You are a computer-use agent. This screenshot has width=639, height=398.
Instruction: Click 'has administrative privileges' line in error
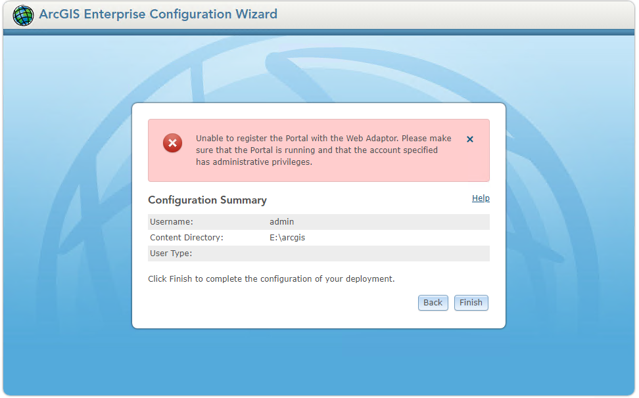tap(254, 162)
